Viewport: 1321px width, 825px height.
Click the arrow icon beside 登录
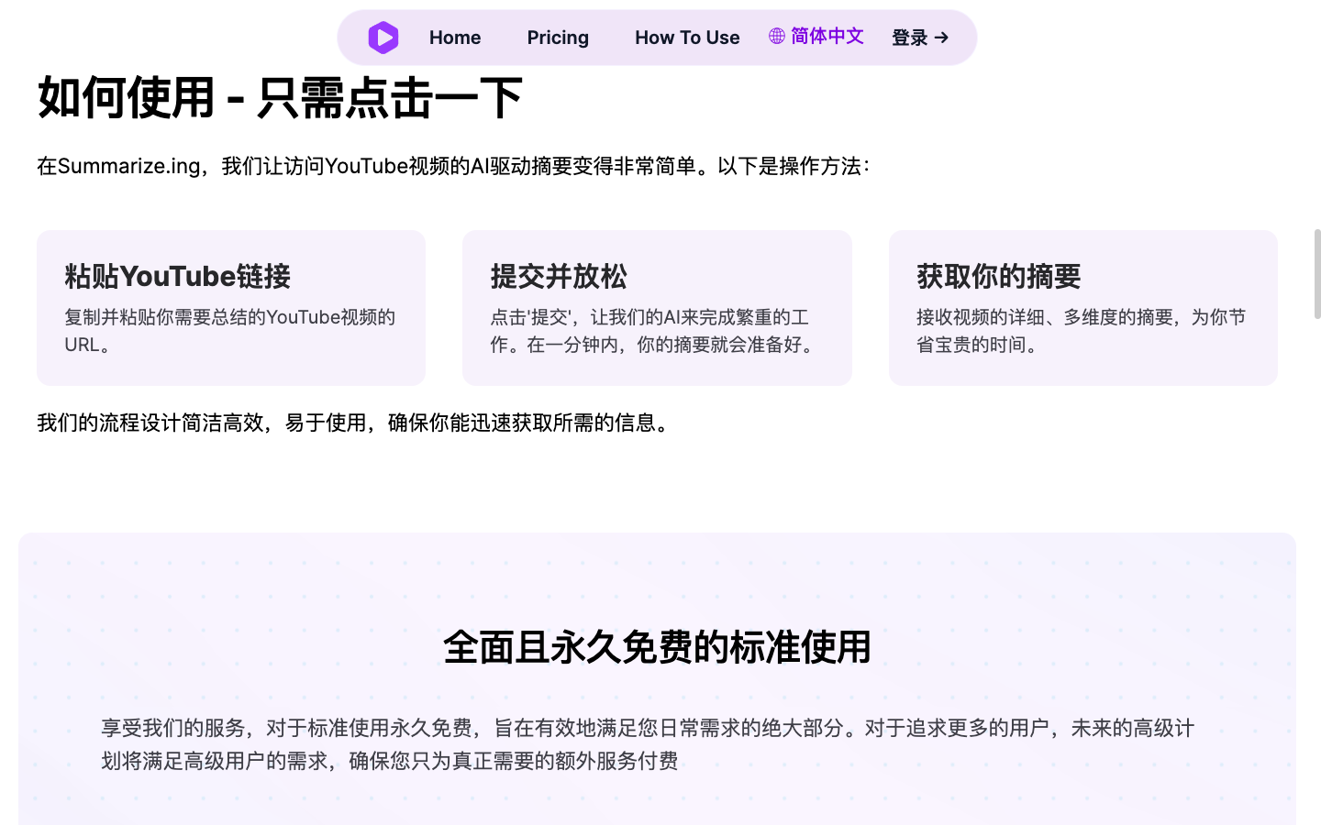click(x=941, y=38)
